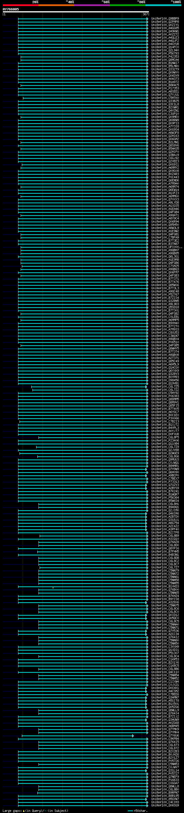Select the UniRef100_P05727 label

coord(165,774)
